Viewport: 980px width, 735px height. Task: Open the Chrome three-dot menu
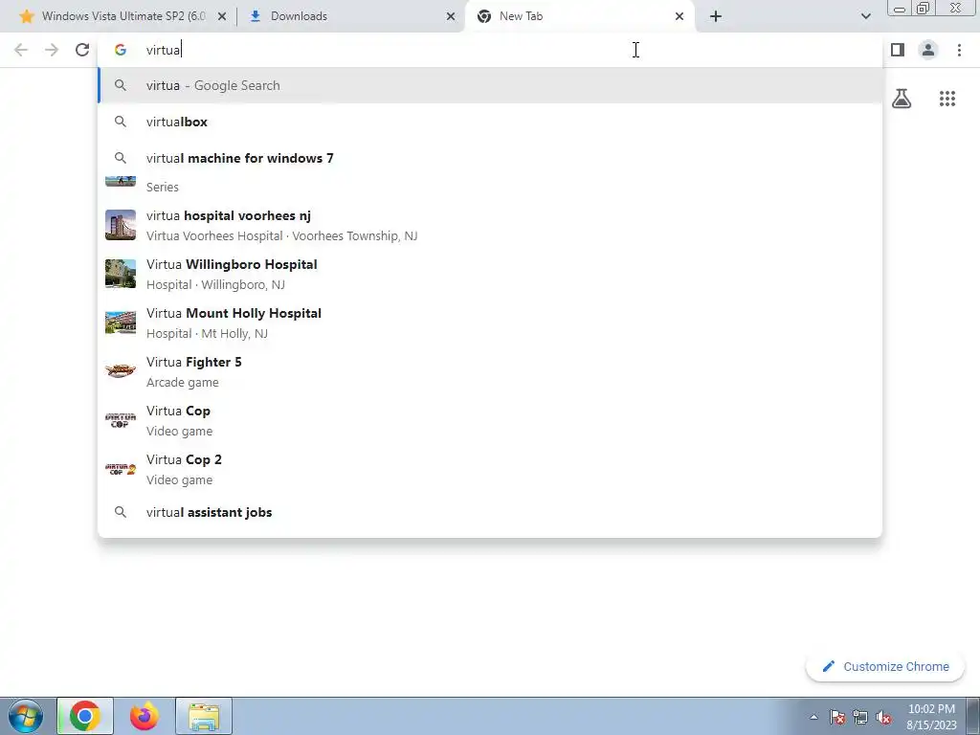pos(959,50)
